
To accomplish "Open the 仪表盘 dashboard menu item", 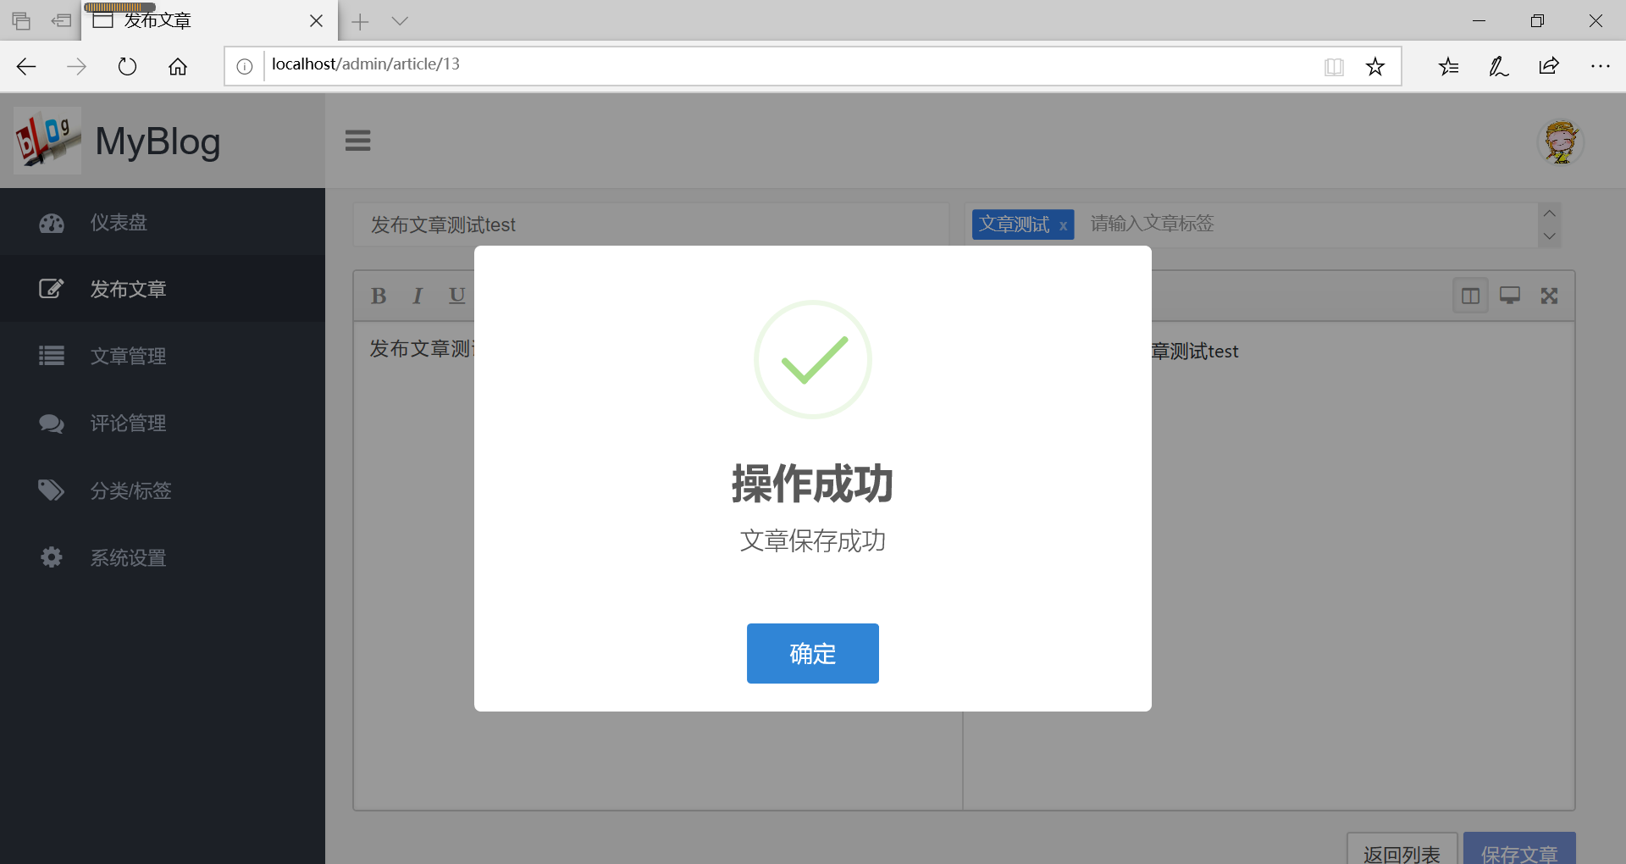I will click(163, 223).
